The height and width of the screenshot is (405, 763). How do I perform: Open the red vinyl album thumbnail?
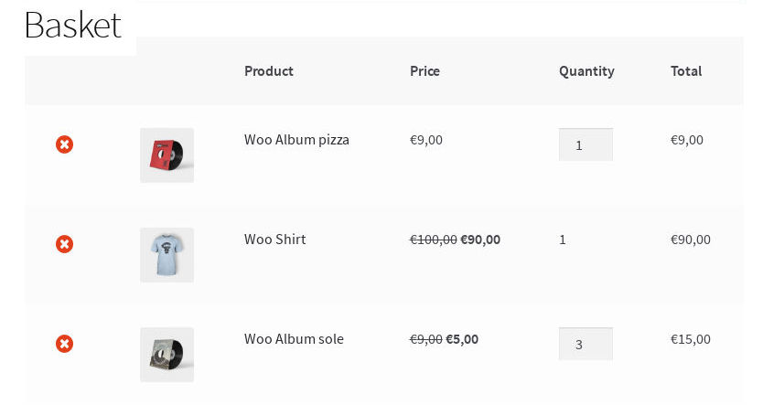(167, 155)
